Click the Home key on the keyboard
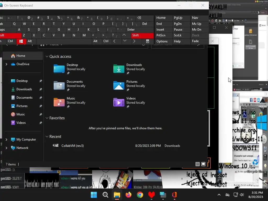The width and height of the screenshot is (268, 201). coord(164,18)
